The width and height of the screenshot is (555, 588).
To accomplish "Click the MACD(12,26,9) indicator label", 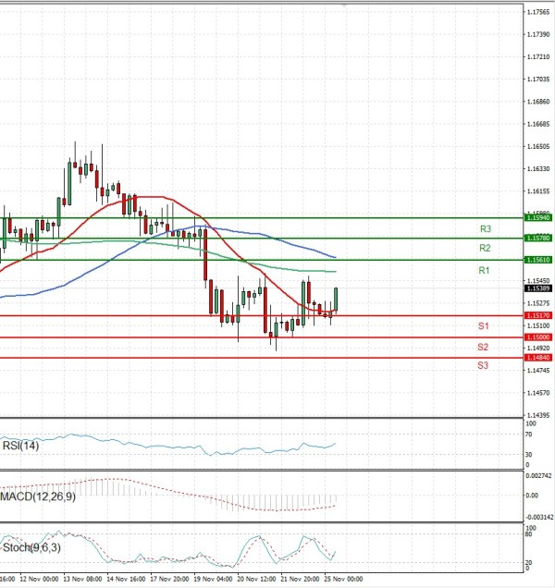I will tap(37, 498).
